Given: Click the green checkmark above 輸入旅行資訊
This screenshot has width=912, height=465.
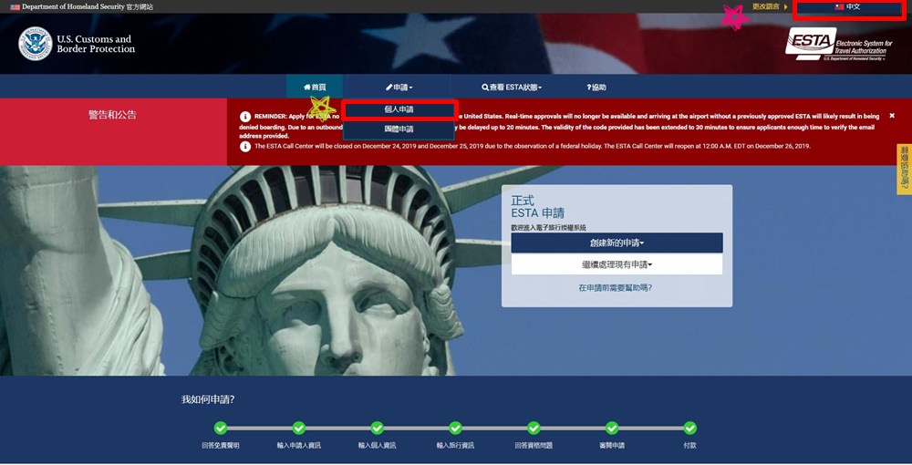Looking at the screenshot, I should coord(455,428).
